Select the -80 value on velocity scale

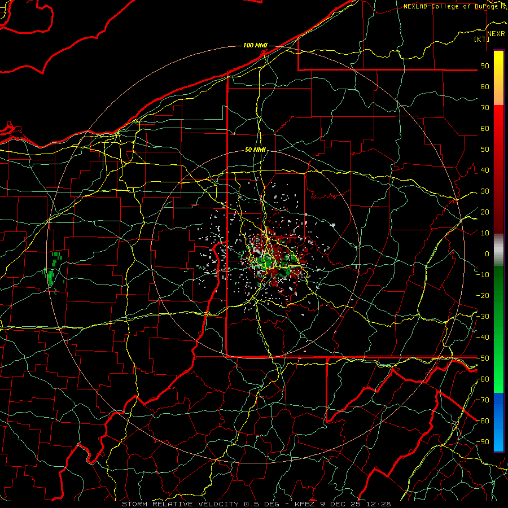pos(483,421)
